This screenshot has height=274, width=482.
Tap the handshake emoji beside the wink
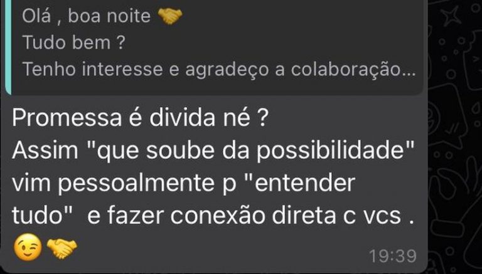[x=62, y=248]
